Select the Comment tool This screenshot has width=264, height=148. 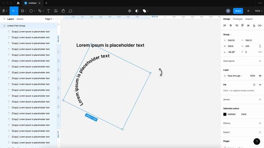71,11
